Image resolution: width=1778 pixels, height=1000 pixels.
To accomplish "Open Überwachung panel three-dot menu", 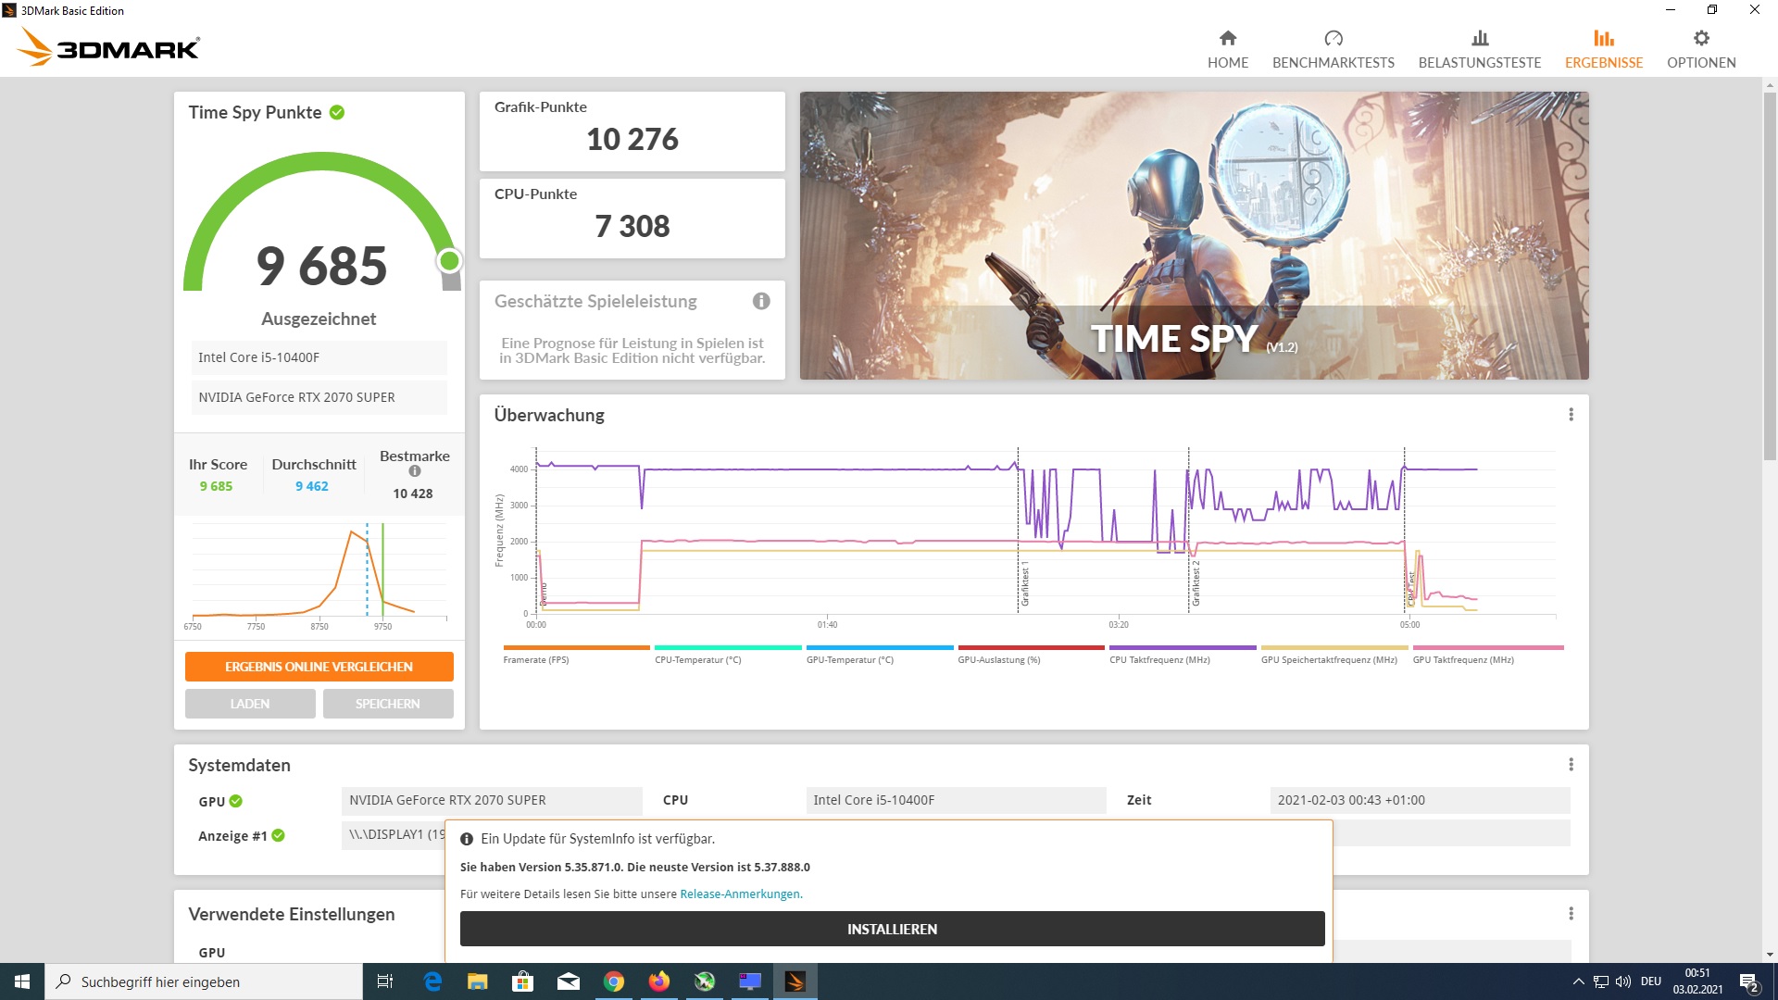I will click(1571, 415).
